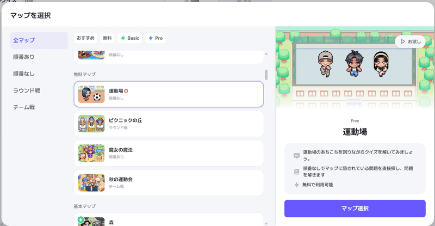Viewport: 435px width, 226px height.
Task: Click the N badge beside 運動場
Action: (126, 91)
